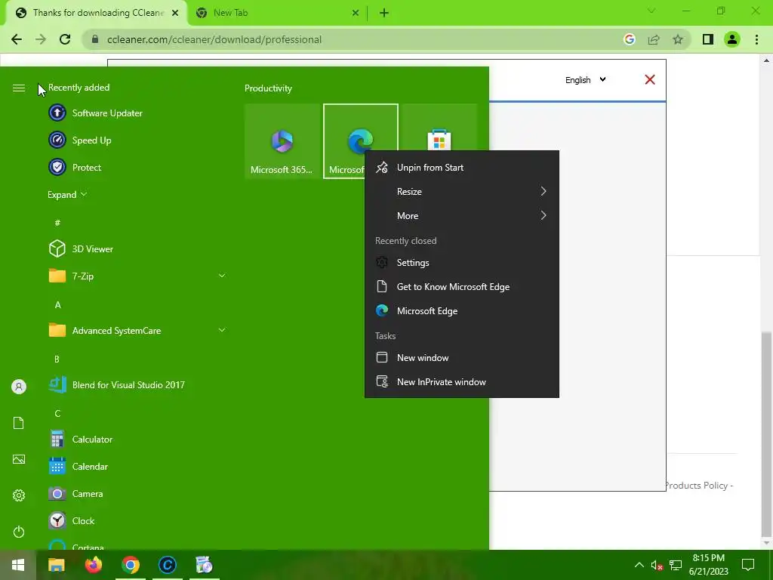Open Clock app
773x580 pixels.
click(x=137, y=520)
